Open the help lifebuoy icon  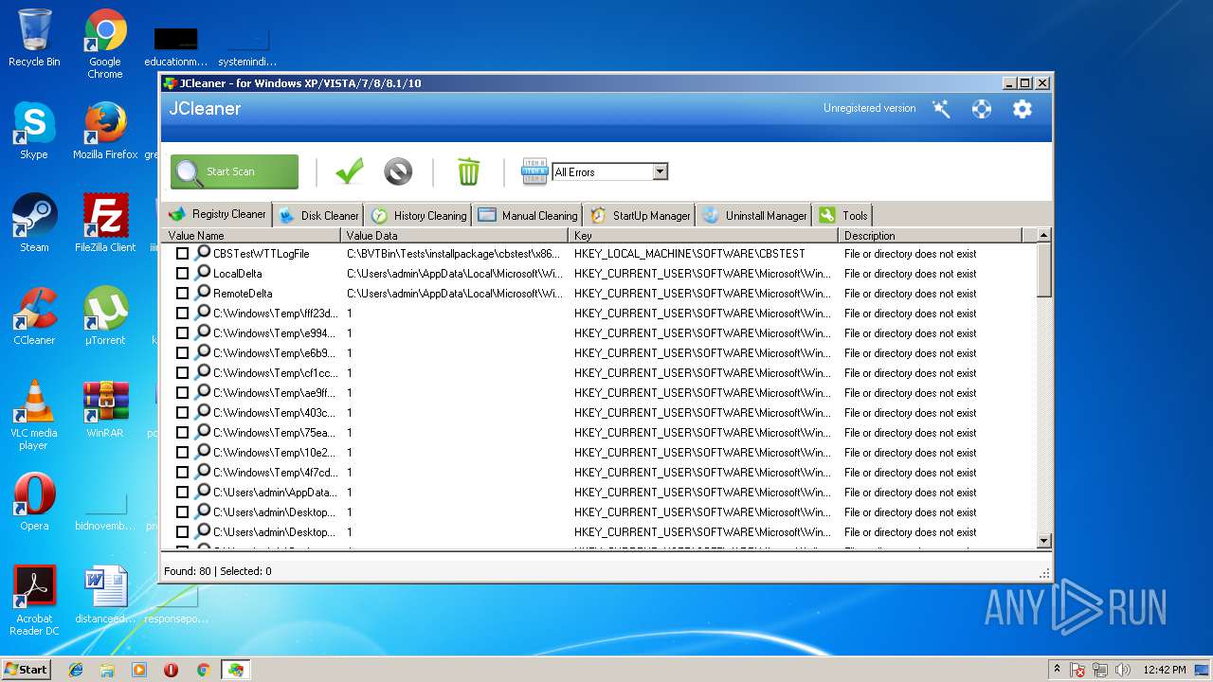point(982,109)
